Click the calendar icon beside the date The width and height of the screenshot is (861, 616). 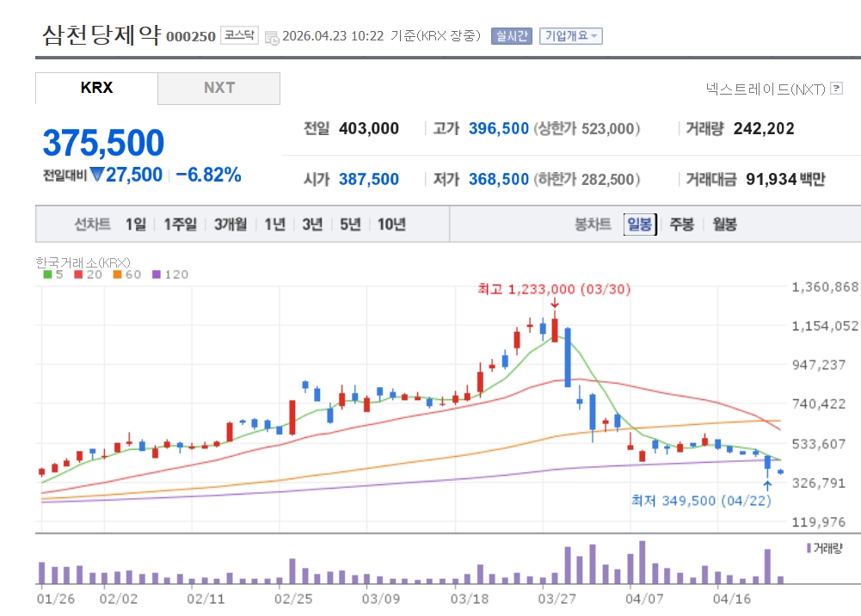(x=272, y=38)
